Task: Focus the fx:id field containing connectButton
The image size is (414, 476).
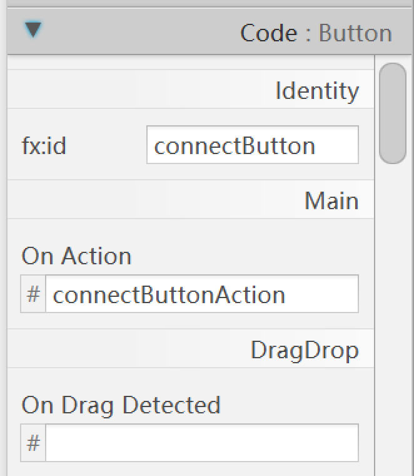Action: (253, 145)
